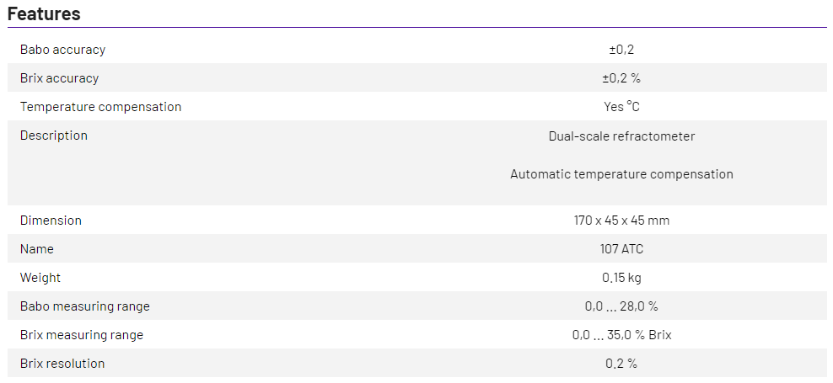Select the Babo measuring range label
The image size is (833, 383).
point(84,306)
